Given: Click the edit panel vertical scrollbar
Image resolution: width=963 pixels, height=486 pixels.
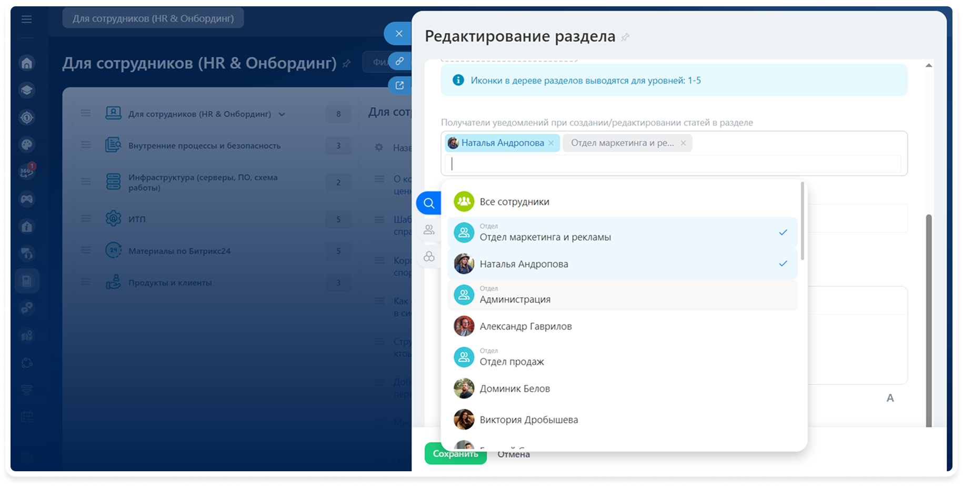Looking at the screenshot, I should pos(929,320).
